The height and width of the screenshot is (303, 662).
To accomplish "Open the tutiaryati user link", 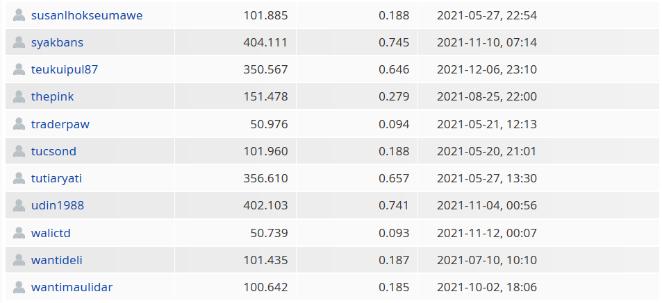I will pos(56,179).
